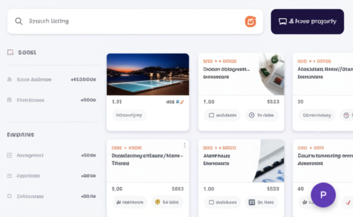Select second sidebar item below the header

point(52,100)
